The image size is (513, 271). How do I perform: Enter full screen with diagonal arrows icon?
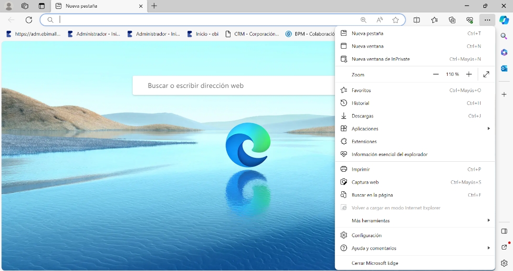(486, 74)
